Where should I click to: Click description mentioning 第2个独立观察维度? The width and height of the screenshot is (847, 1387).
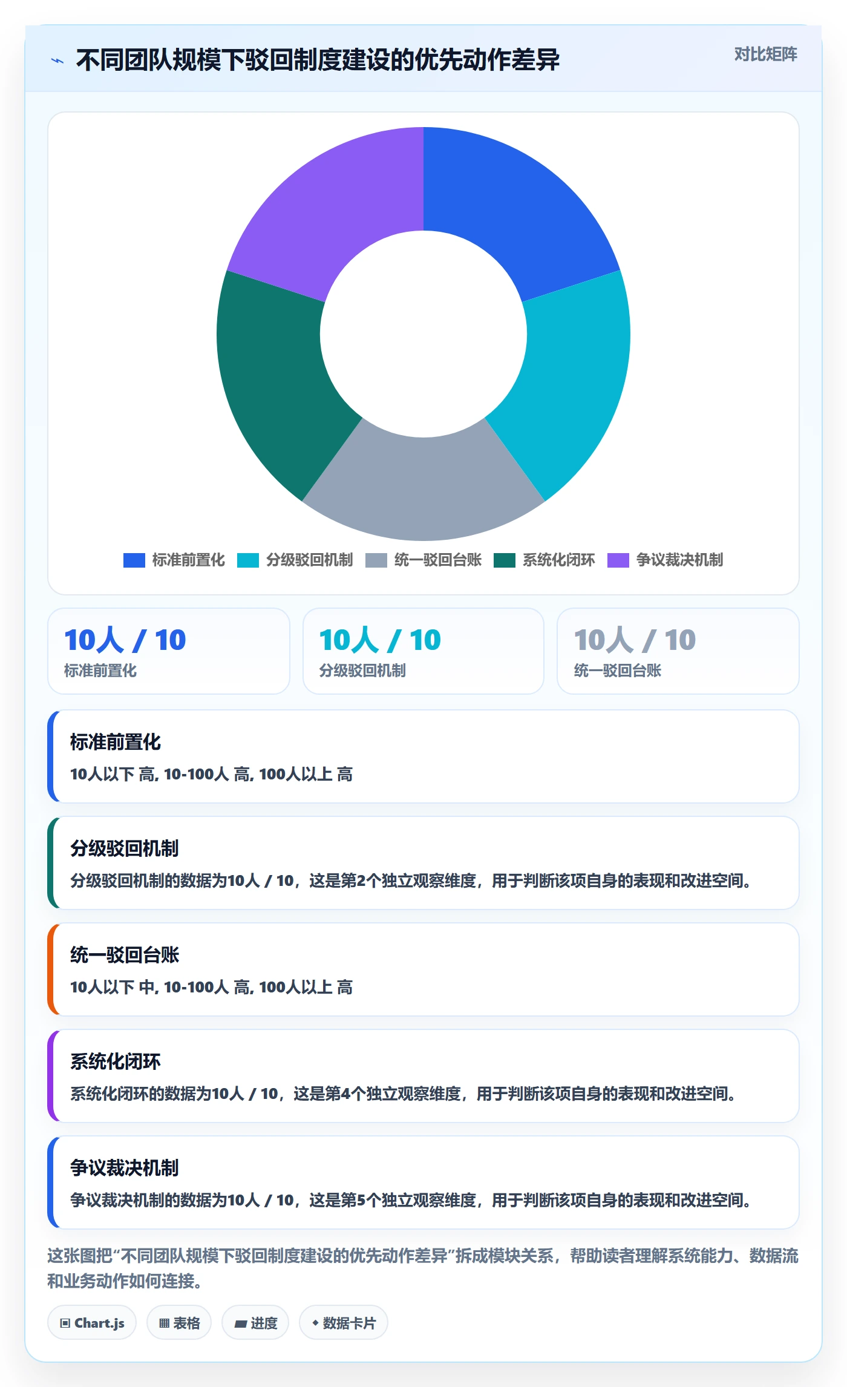[411, 880]
